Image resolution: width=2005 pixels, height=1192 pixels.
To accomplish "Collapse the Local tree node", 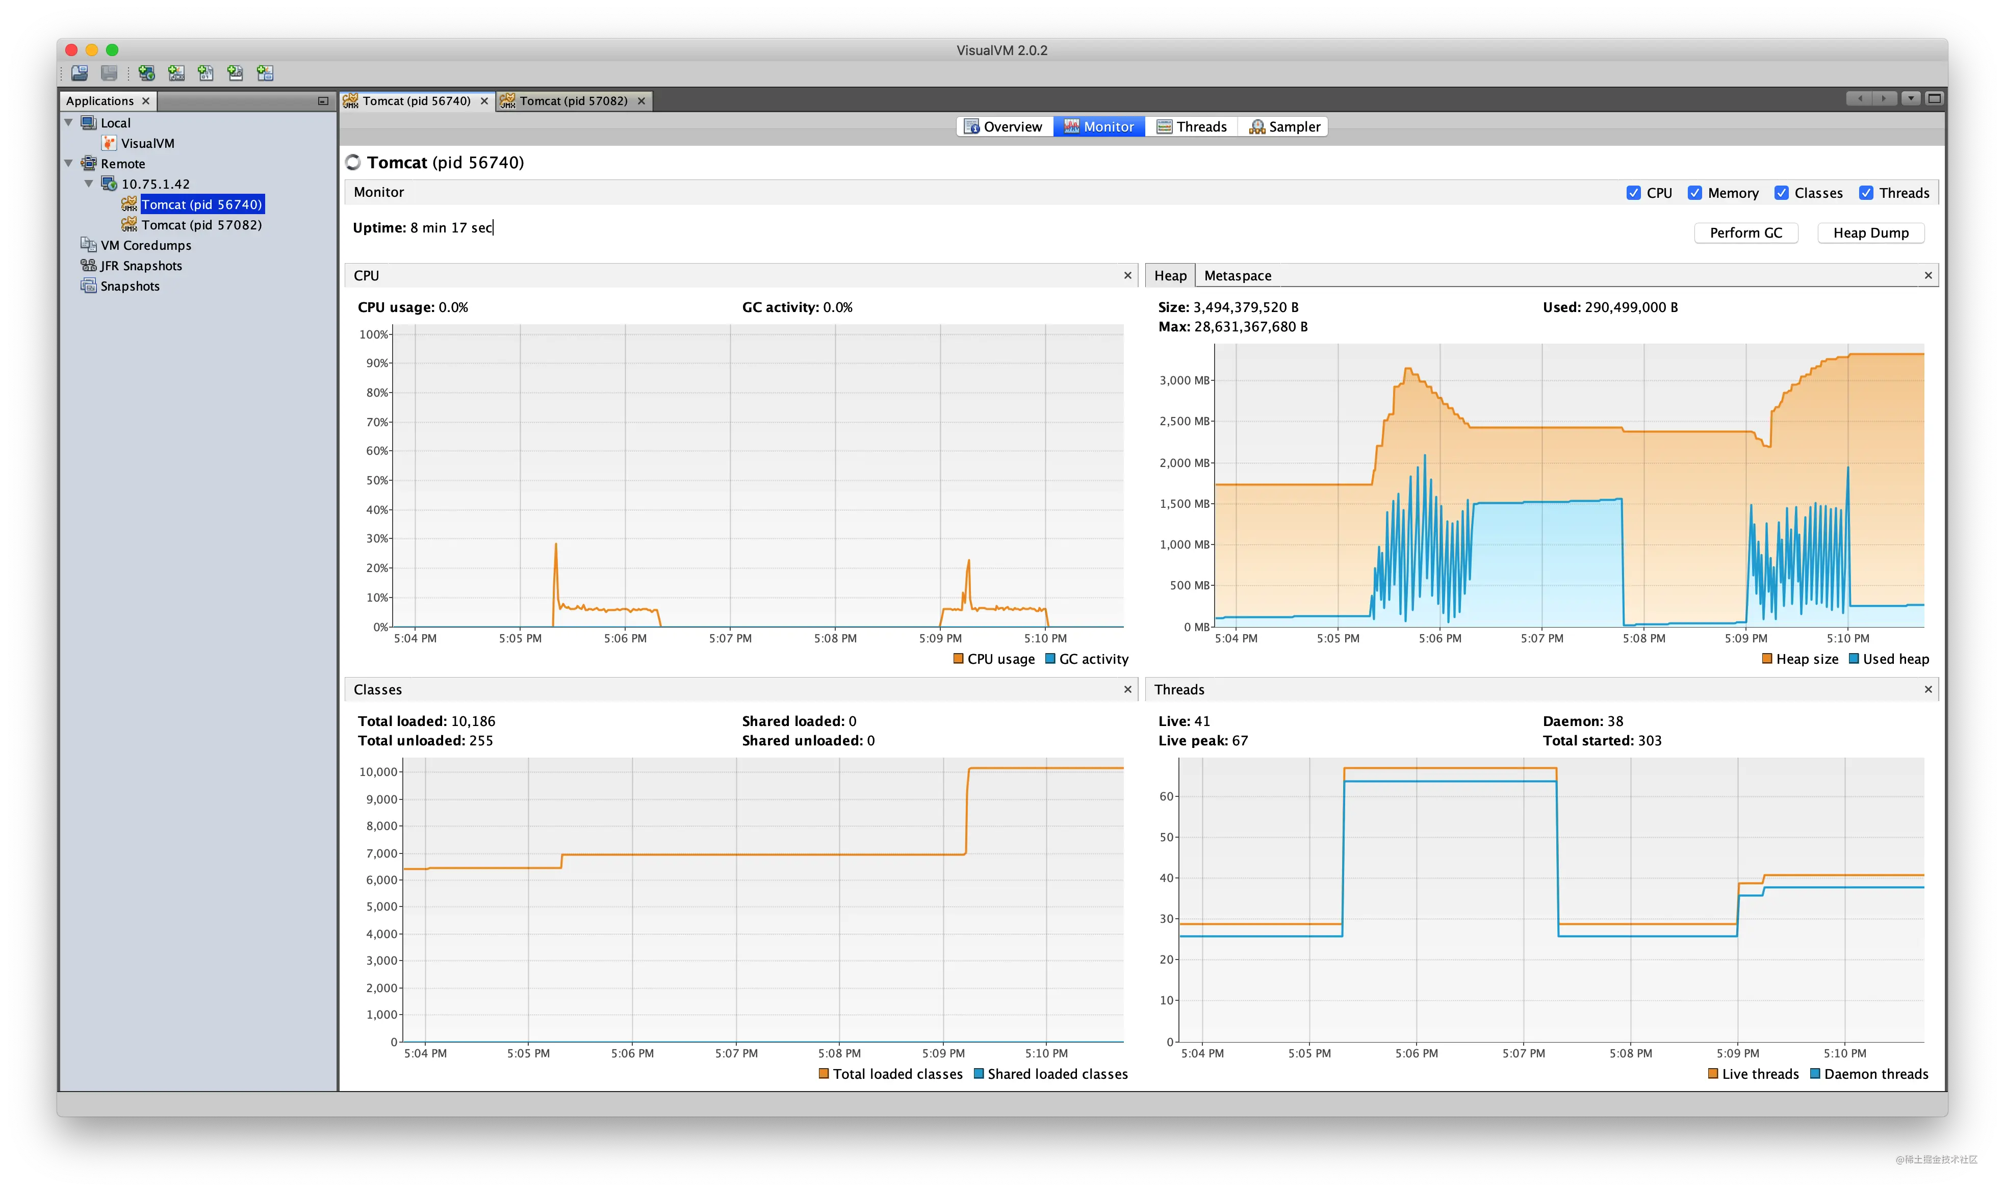I will pos(69,123).
